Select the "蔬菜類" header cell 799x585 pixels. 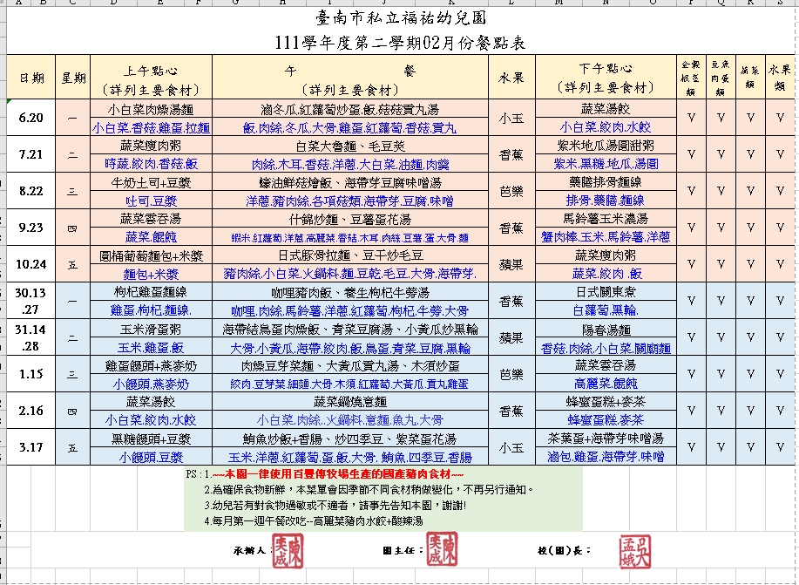750,77
